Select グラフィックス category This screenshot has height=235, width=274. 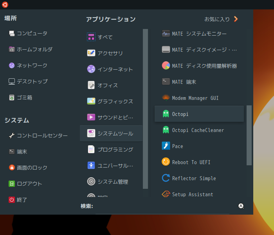(x=111, y=101)
